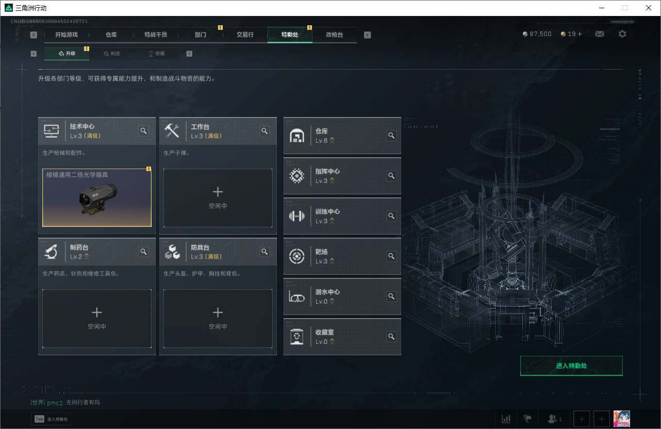Select the 指挥中心 chip icon
The height and width of the screenshot is (429, 661).
coord(297,176)
